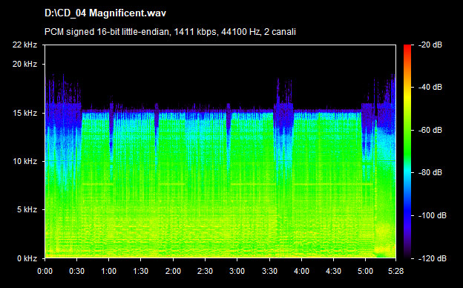
Task: Click the -20 dB legend label
Action: click(430, 45)
